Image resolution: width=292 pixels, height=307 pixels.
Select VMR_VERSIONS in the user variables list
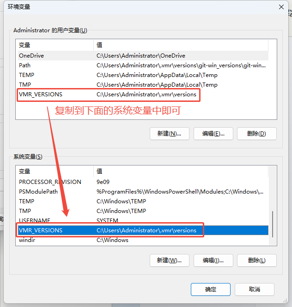point(143,94)
